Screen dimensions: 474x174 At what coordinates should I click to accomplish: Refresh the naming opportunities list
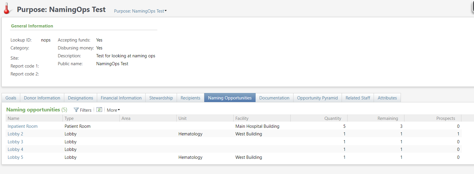pos(99,110)
